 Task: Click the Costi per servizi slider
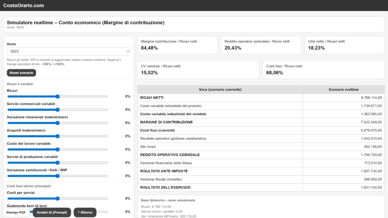58,198
